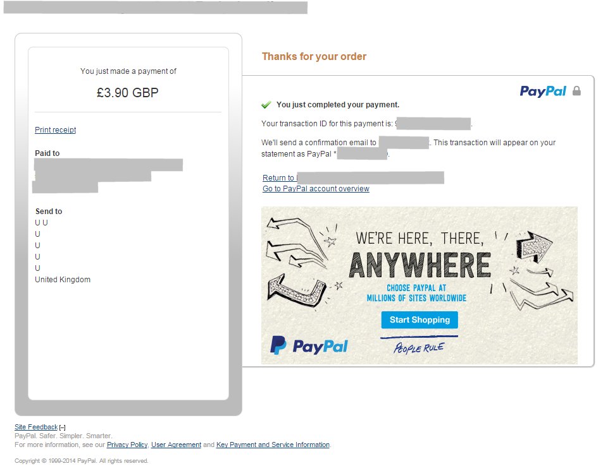Click the £3.90 GBP payment amount

[x=128, y=93]
